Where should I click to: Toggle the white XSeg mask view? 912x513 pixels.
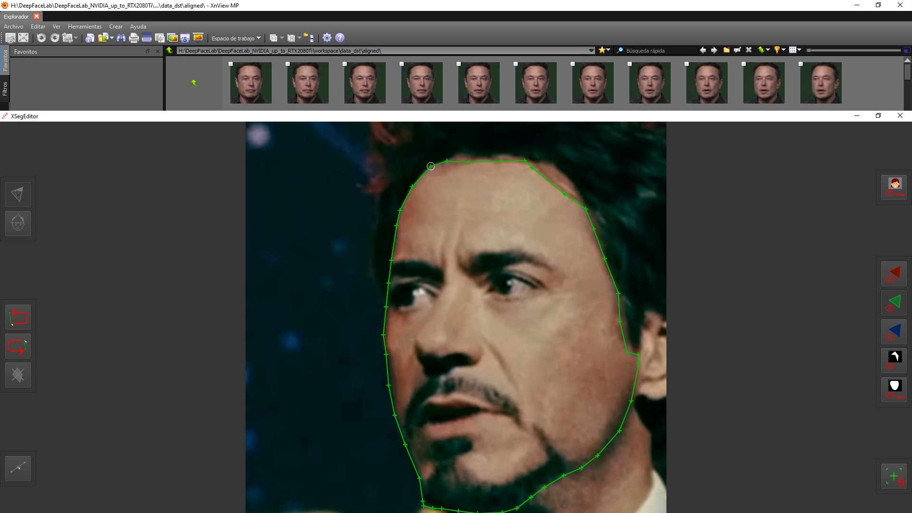tap(894, 389)
